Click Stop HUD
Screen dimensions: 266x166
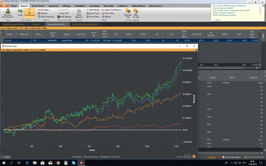(x=63, y=13)
